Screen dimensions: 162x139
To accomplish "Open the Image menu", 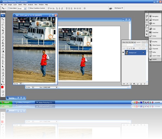I will (x=10, y=5).
